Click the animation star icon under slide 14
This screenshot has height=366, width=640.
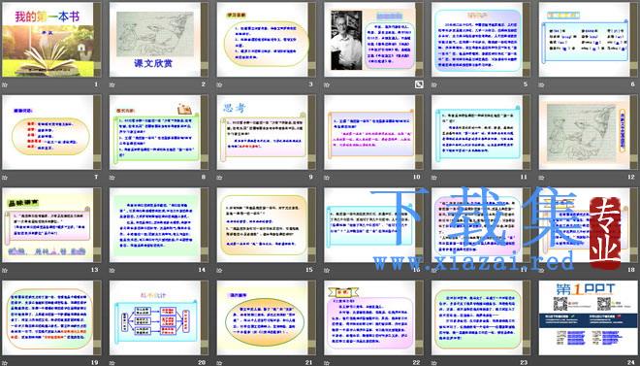[112, 270]
